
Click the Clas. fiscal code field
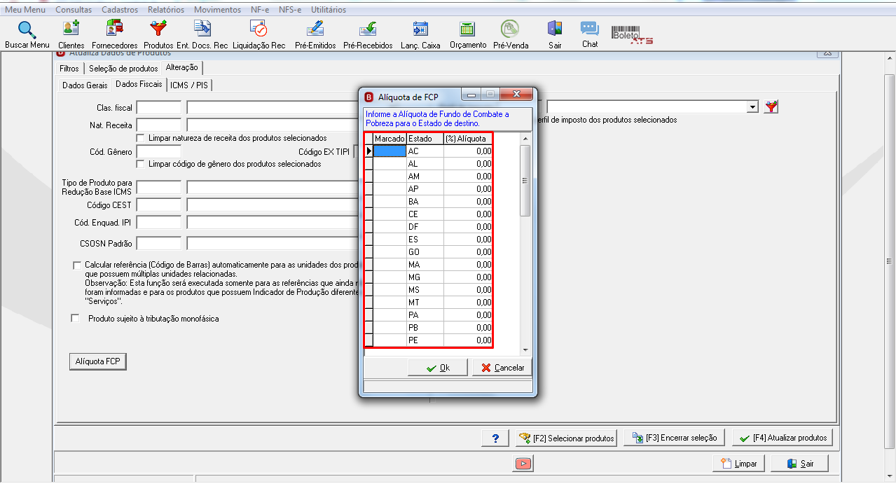tap(159, 108)
